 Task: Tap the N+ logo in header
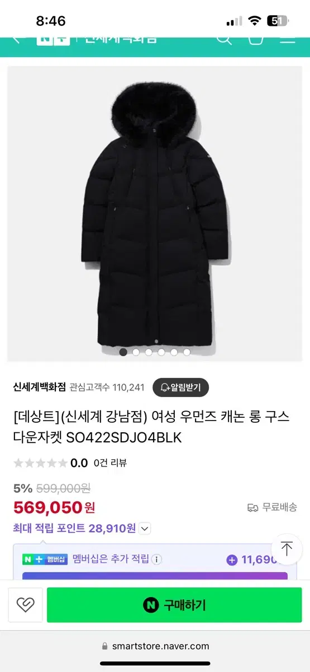[x=53, y=39]
